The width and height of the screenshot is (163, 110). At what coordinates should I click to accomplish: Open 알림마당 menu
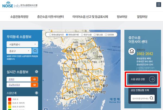pos(142,17)
